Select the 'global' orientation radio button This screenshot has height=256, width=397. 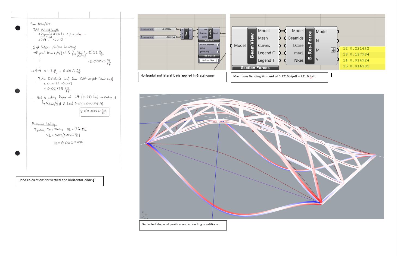pyautogui.click(x=218, y=48)
